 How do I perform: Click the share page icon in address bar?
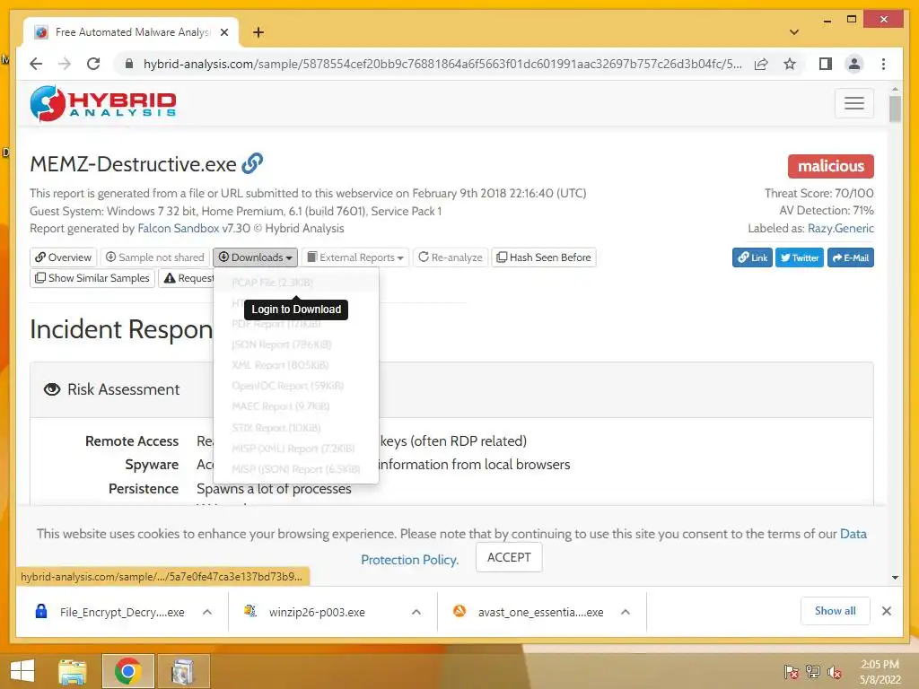761,64
